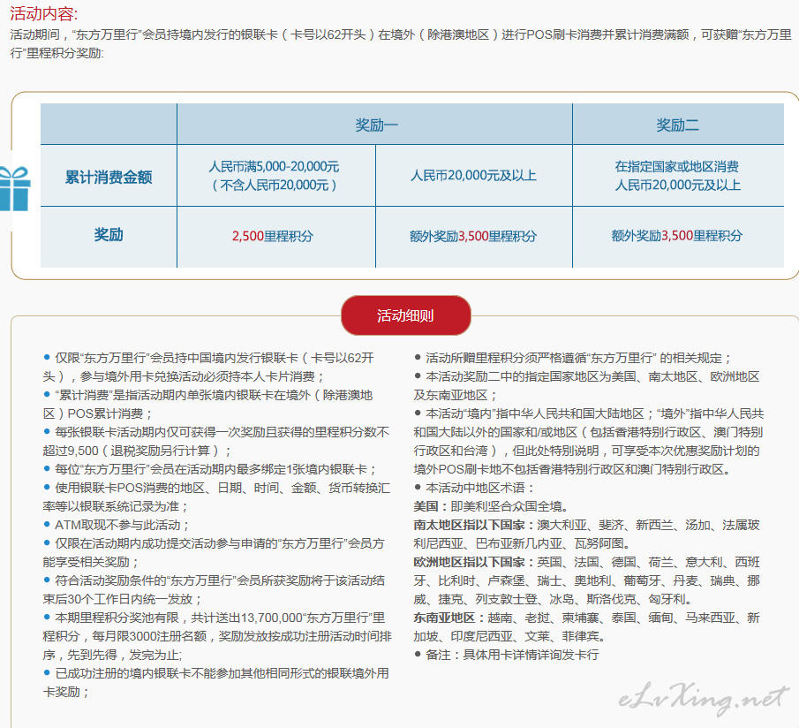Click the blue gift box icon

point(15,189)
